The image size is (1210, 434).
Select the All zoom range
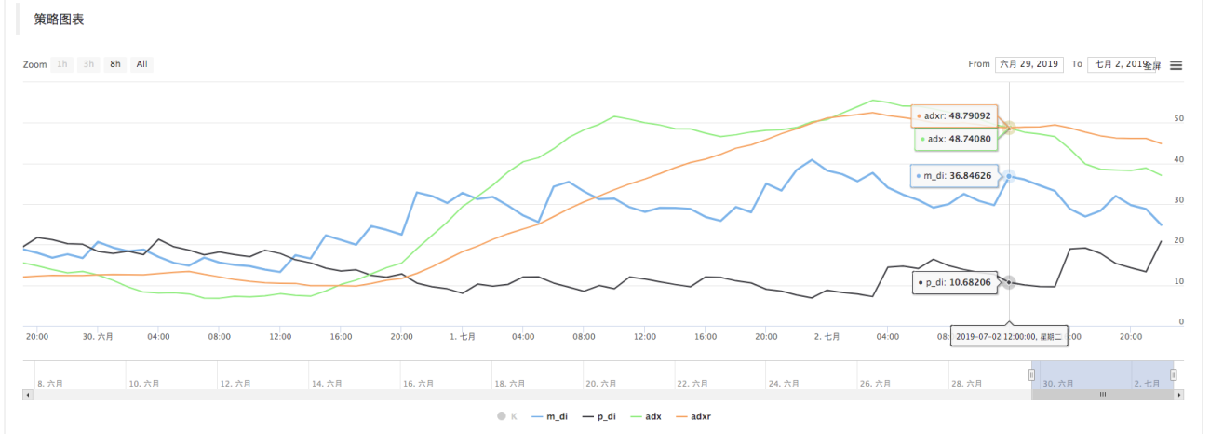pyautogui.click(x=141, y=64)
